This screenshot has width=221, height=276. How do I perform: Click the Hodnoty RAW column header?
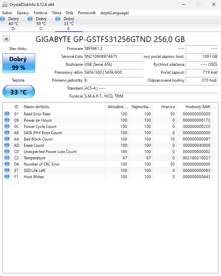195,107
